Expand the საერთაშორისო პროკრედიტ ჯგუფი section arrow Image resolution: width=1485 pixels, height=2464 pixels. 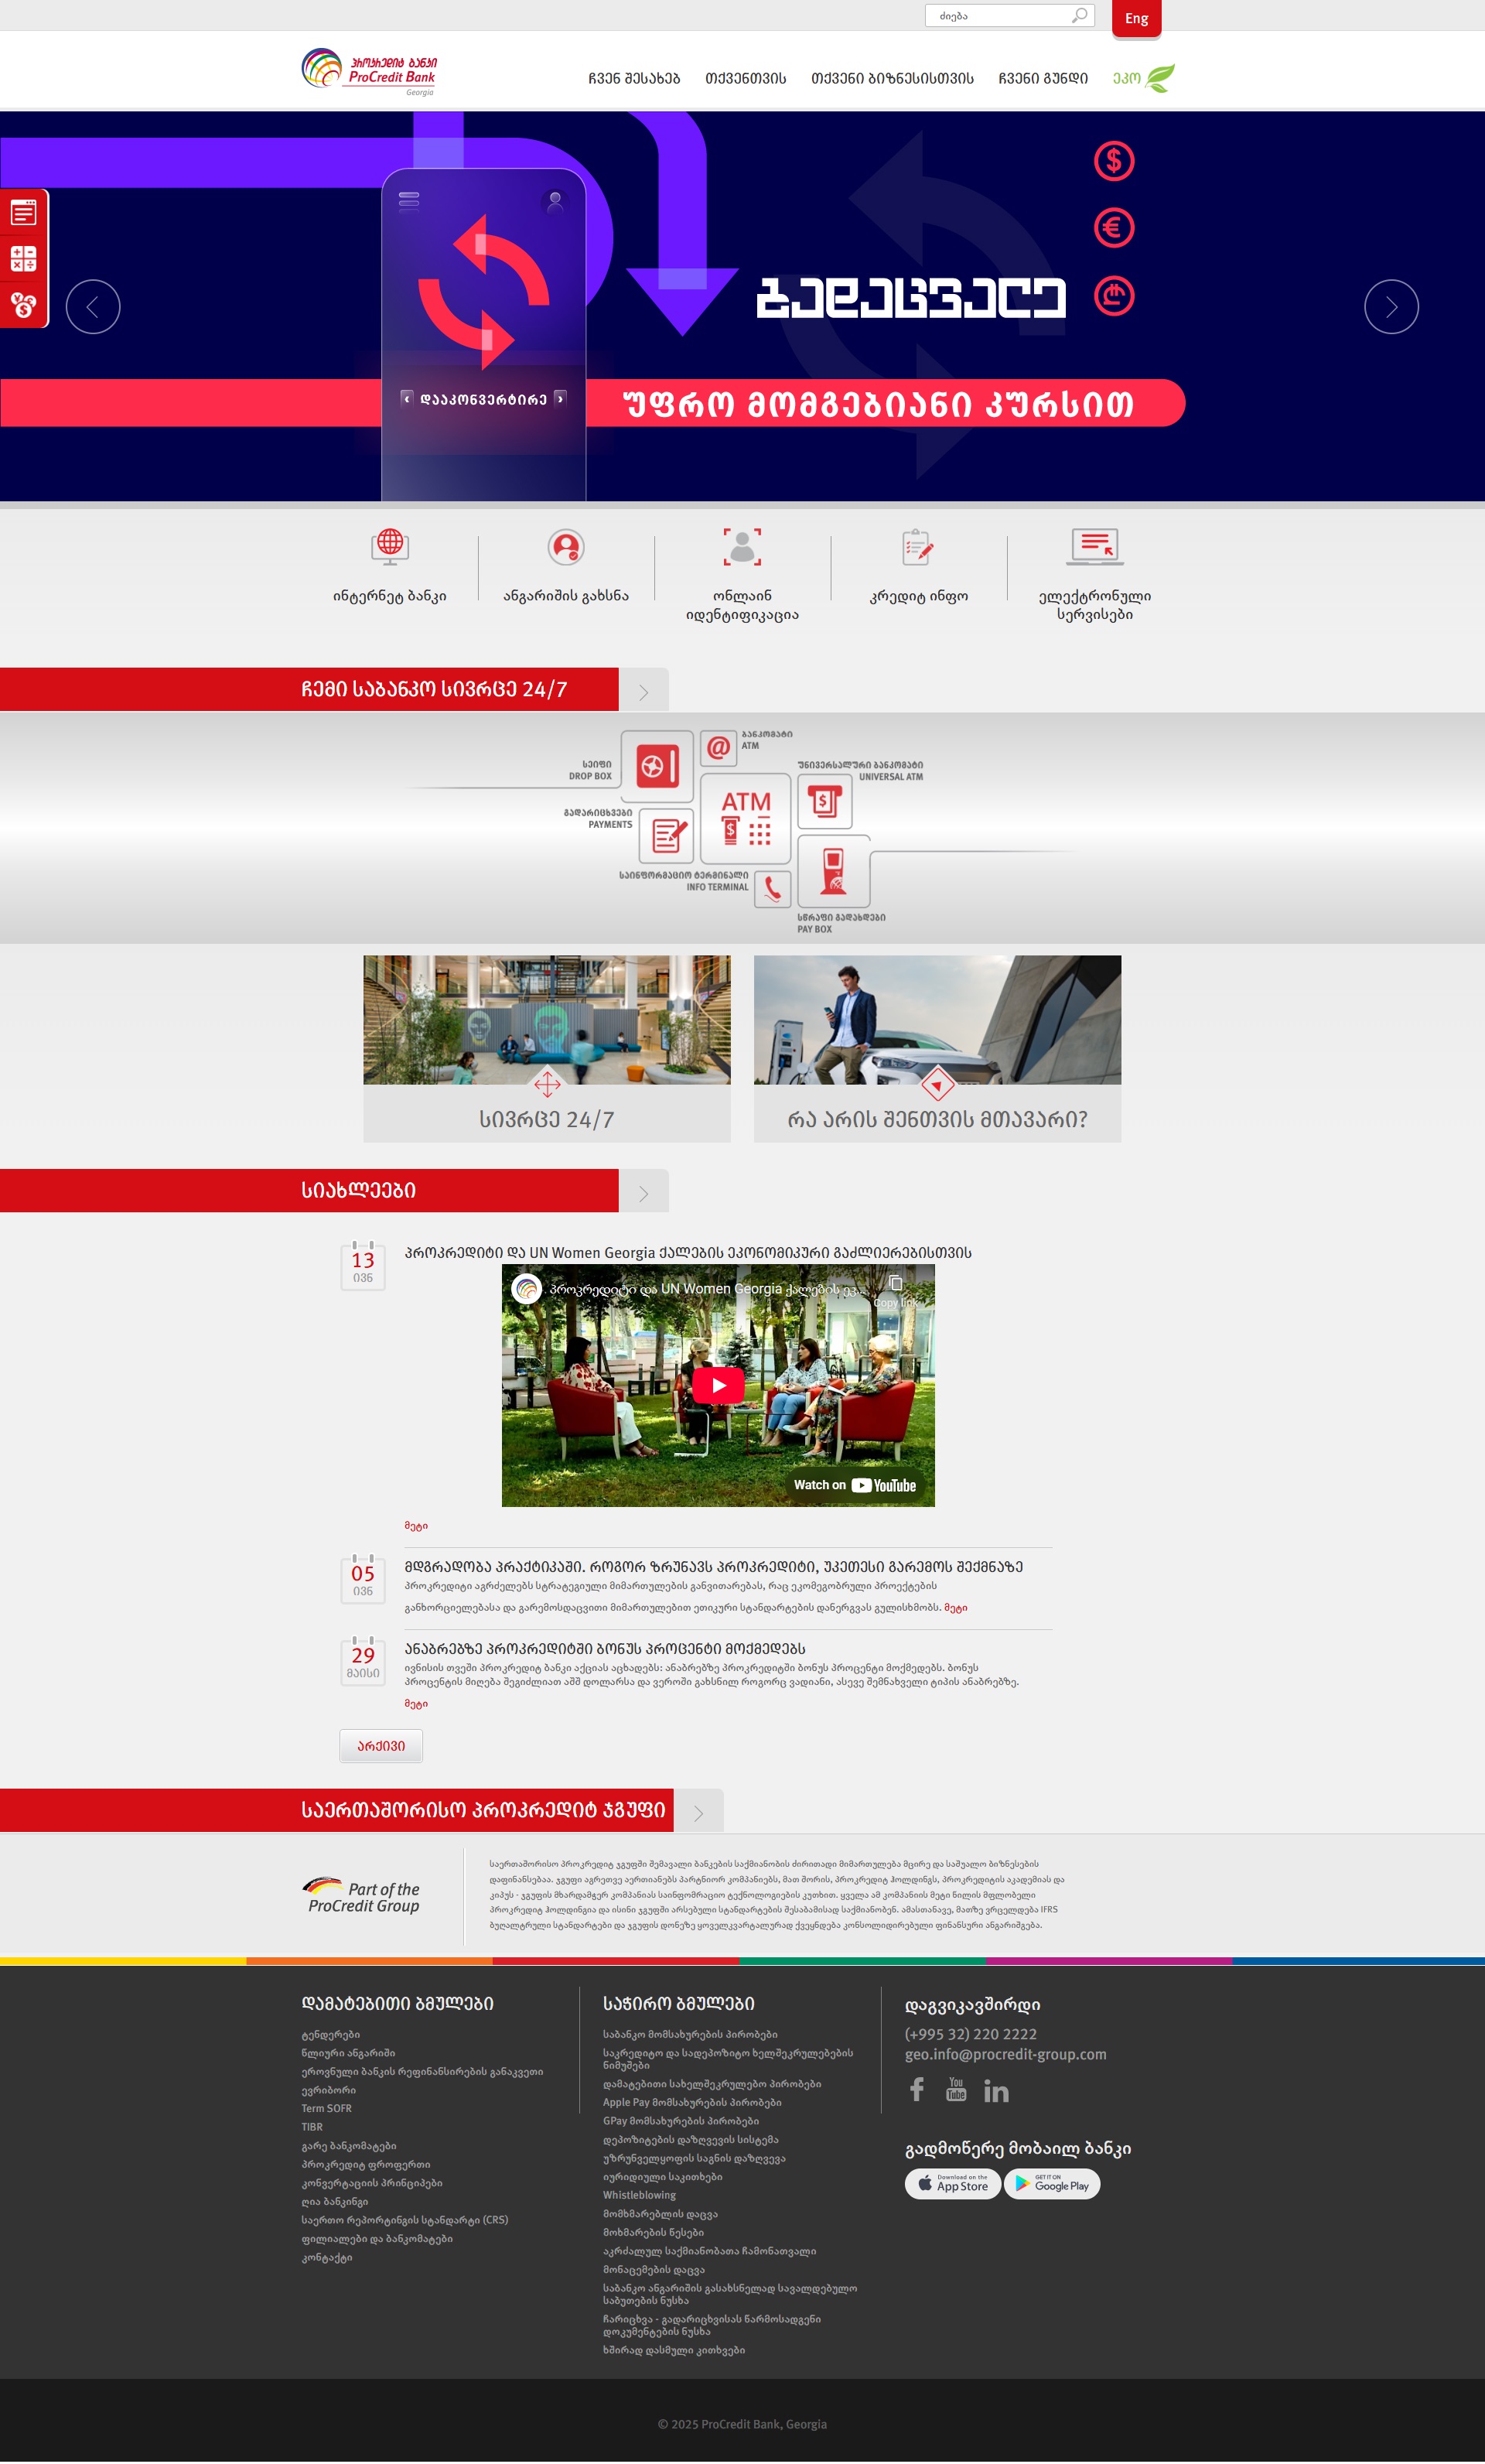pos(699,1813)
